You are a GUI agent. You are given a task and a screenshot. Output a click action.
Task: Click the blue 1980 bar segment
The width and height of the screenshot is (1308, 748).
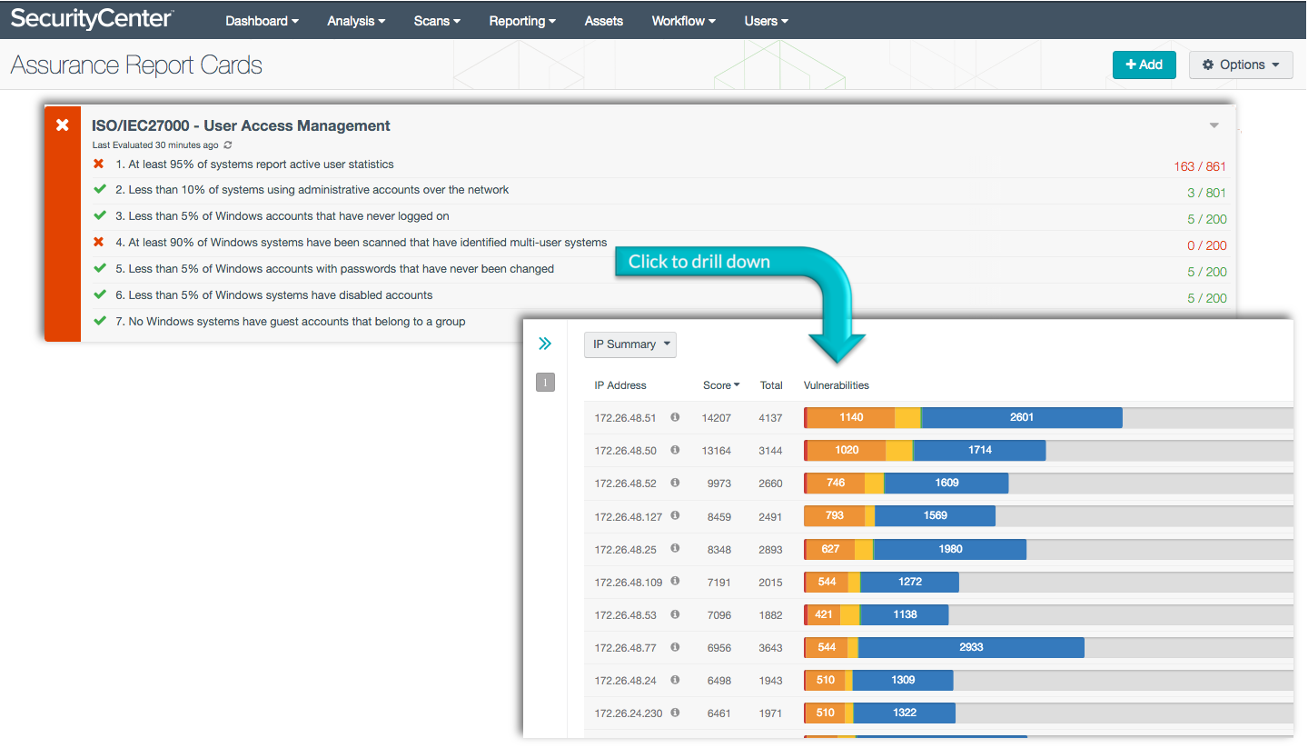click(x=949, y=549)
